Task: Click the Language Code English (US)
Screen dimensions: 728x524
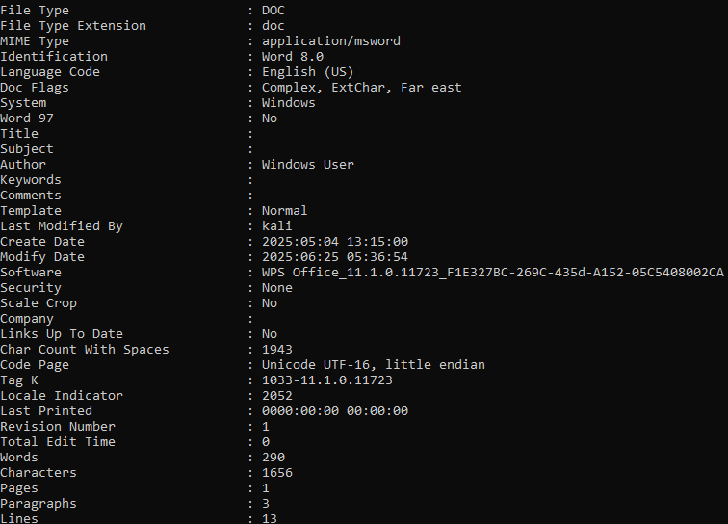Action: coord(307,72)
